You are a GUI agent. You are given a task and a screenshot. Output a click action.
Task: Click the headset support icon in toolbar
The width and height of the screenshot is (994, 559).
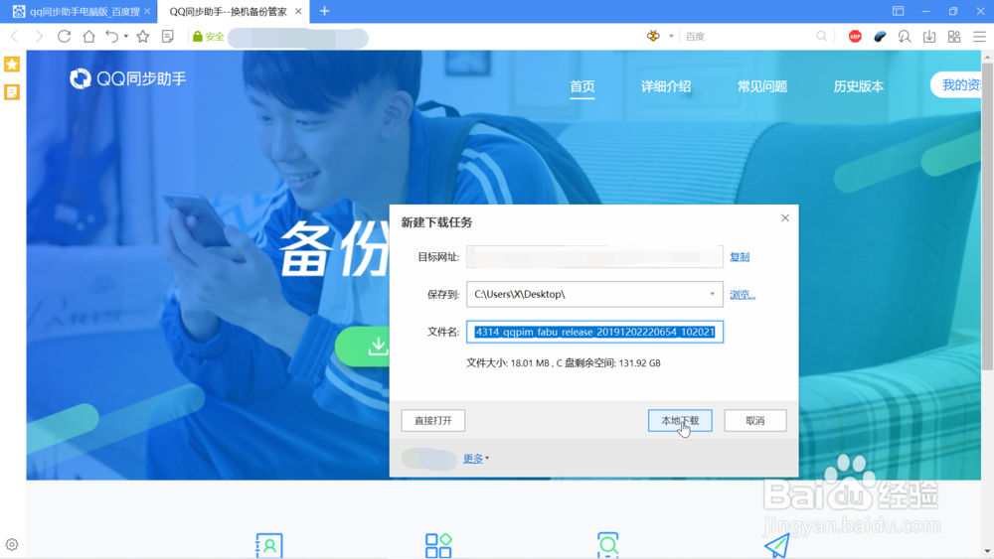click(x=905, y=37)
